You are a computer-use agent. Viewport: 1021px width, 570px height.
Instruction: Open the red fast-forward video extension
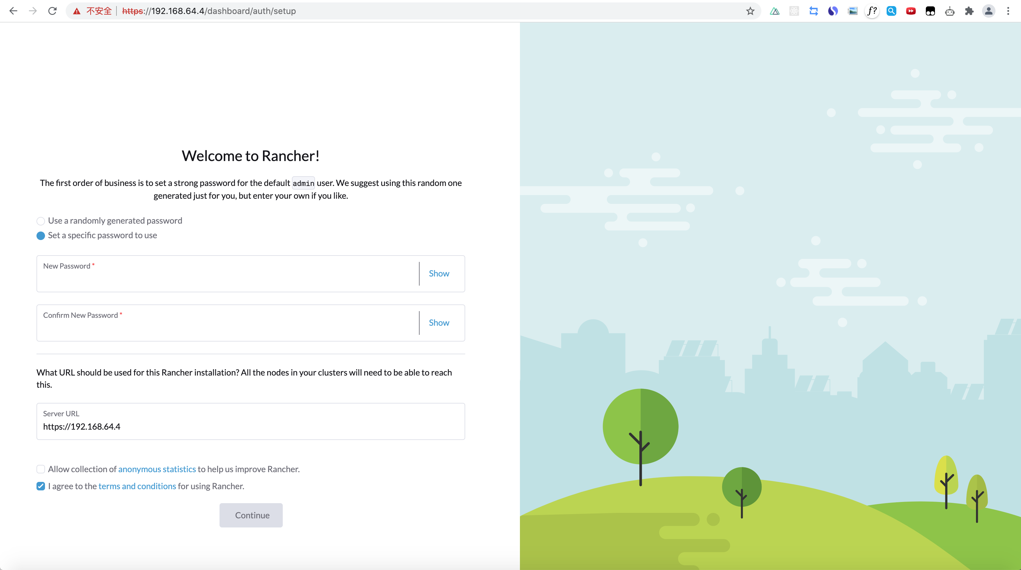pos(911,11)
